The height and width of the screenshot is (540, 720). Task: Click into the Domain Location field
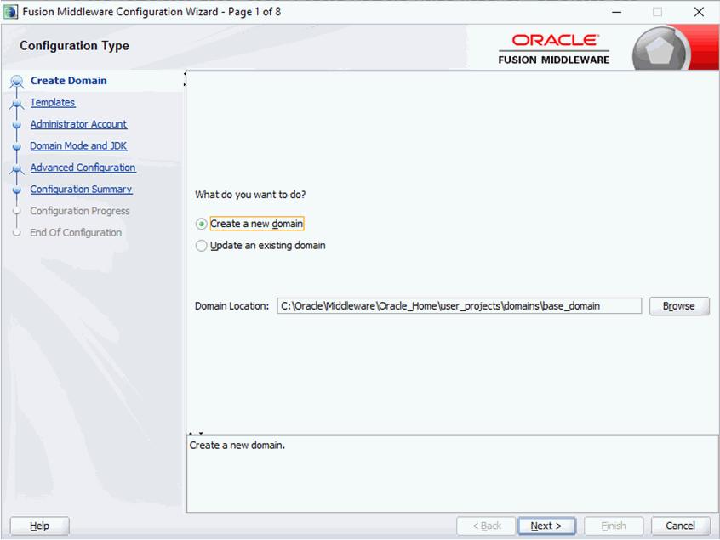(460, 306)
